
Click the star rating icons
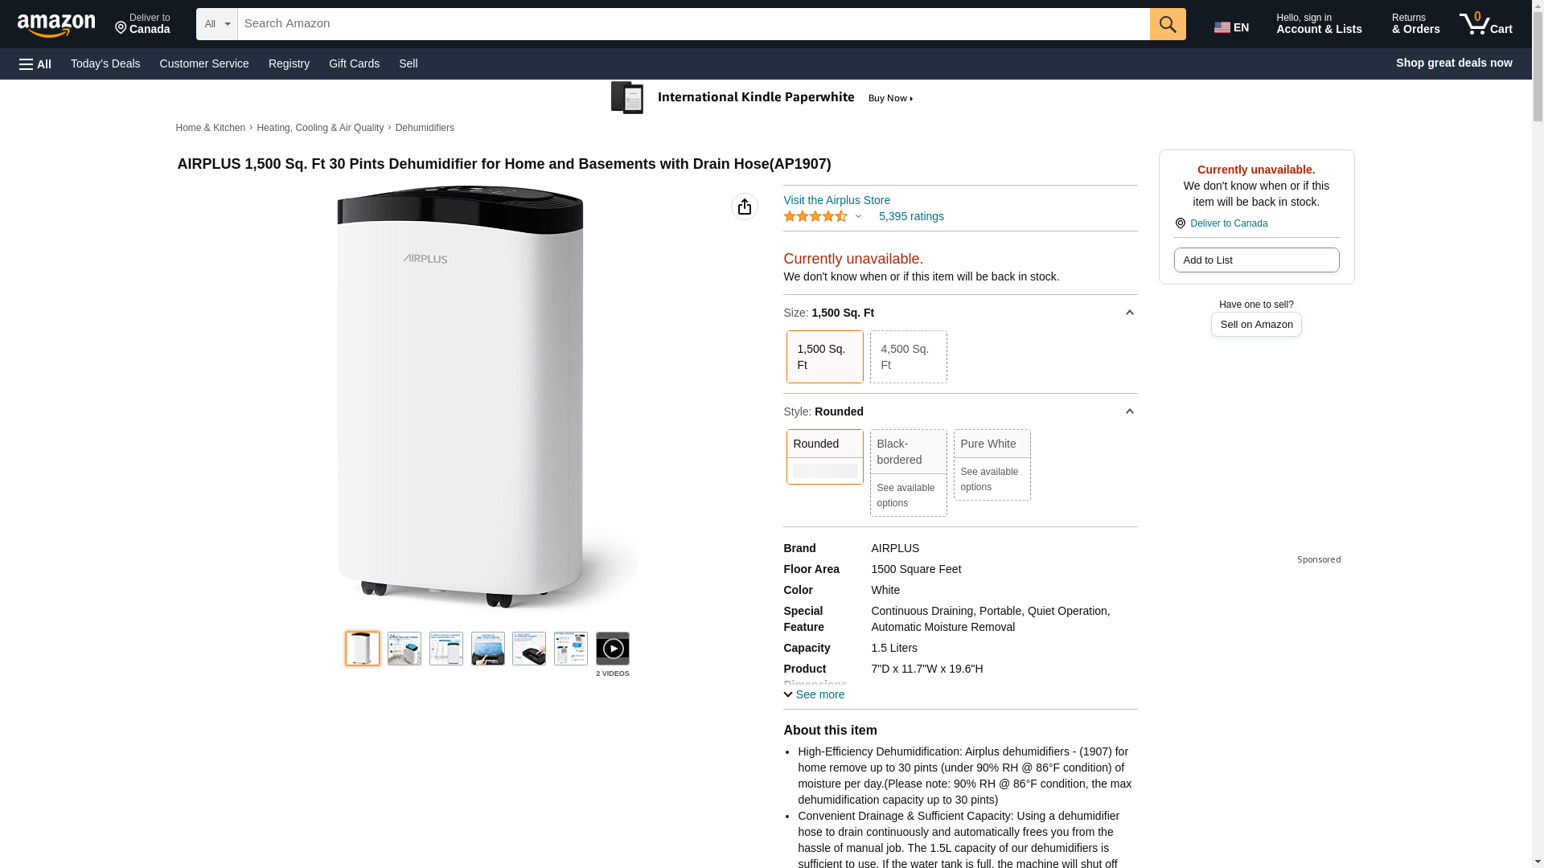pyautogui.click(x=815, y=216)
